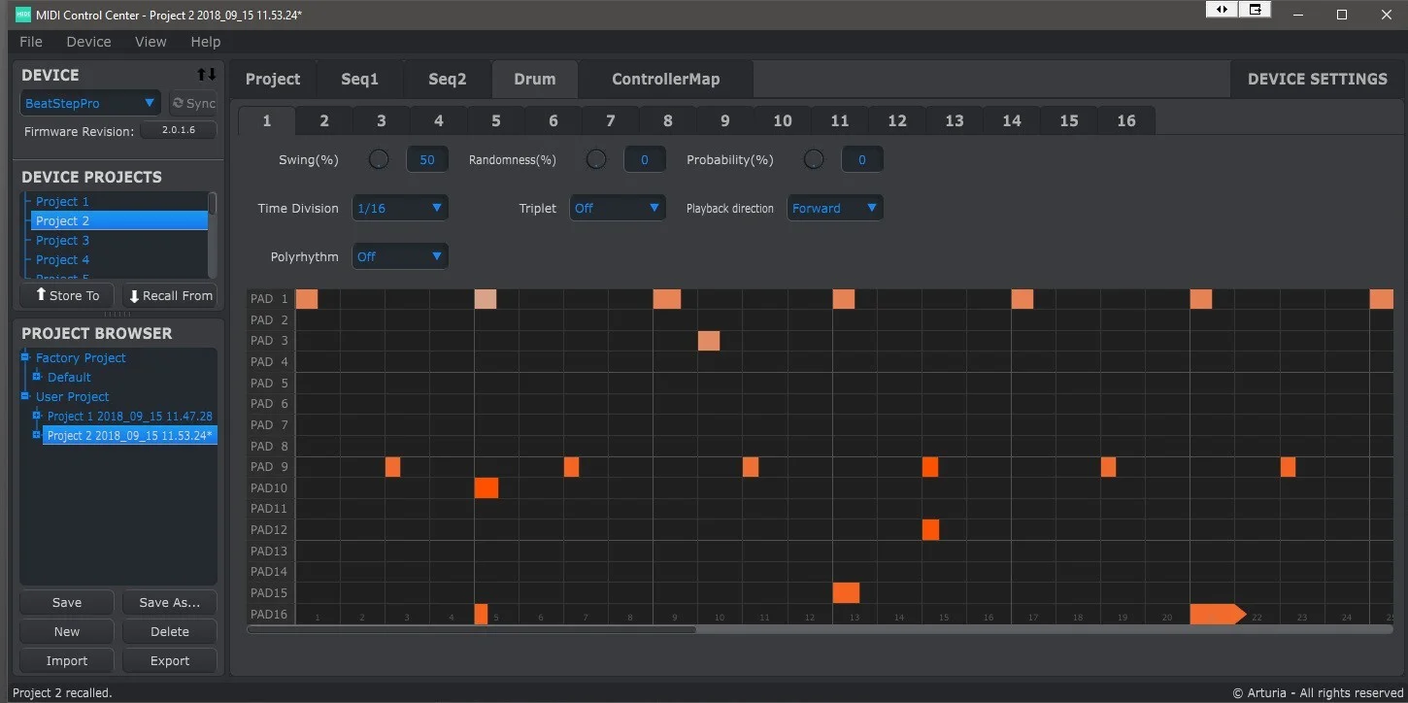
Task: Open the Time Division dropdown
Action: click(400, 208)
